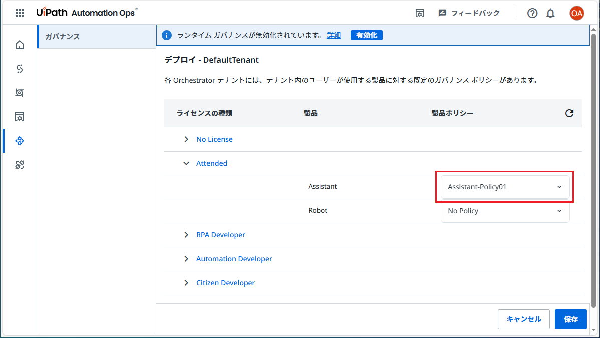Click the Assistant product label

point(322,186)
